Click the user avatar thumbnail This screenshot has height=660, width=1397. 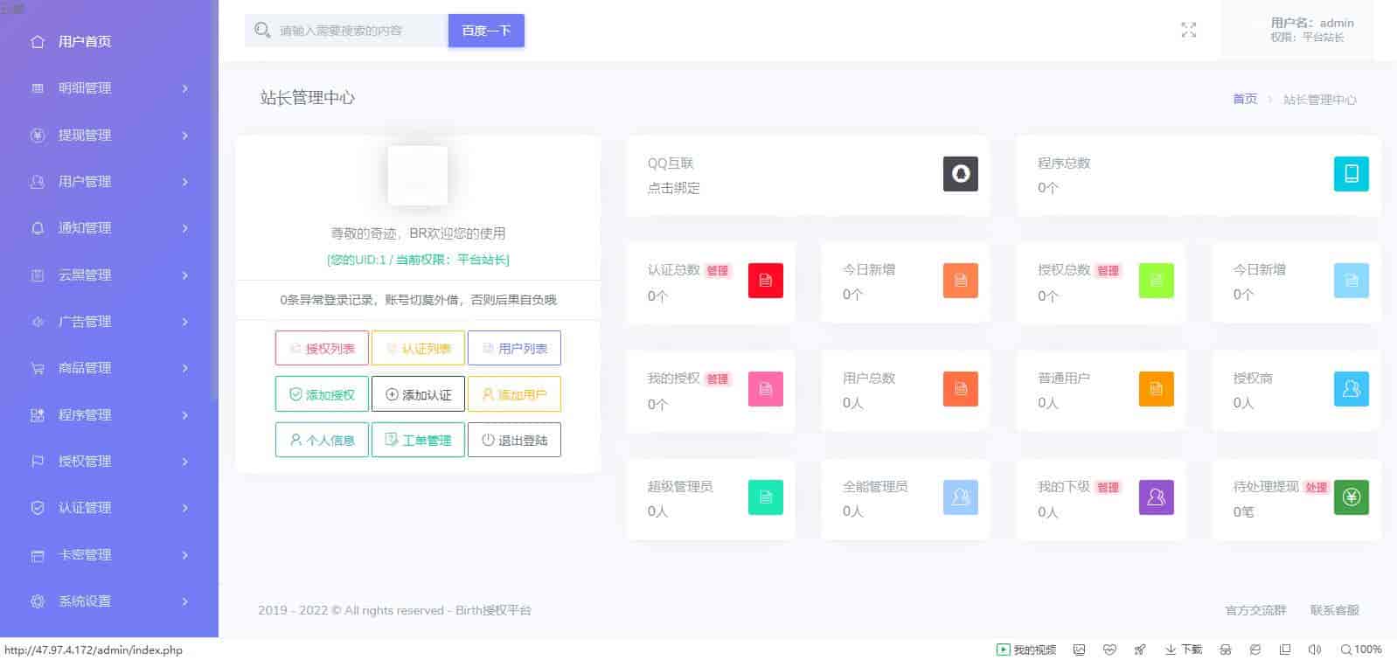tap(418, 176)
